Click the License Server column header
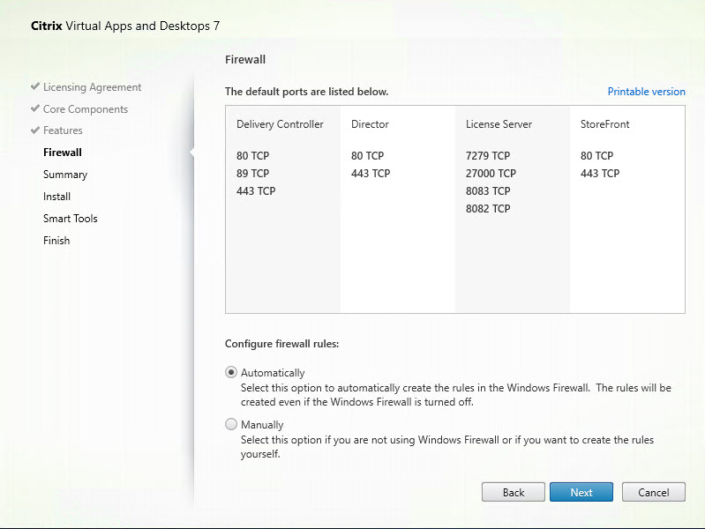The image size is (705, 529). 499,124
